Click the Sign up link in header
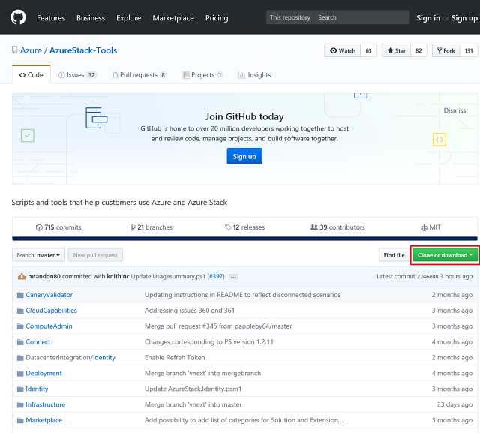Viewport: 480px width, 433px height. [x=464, y=18]
